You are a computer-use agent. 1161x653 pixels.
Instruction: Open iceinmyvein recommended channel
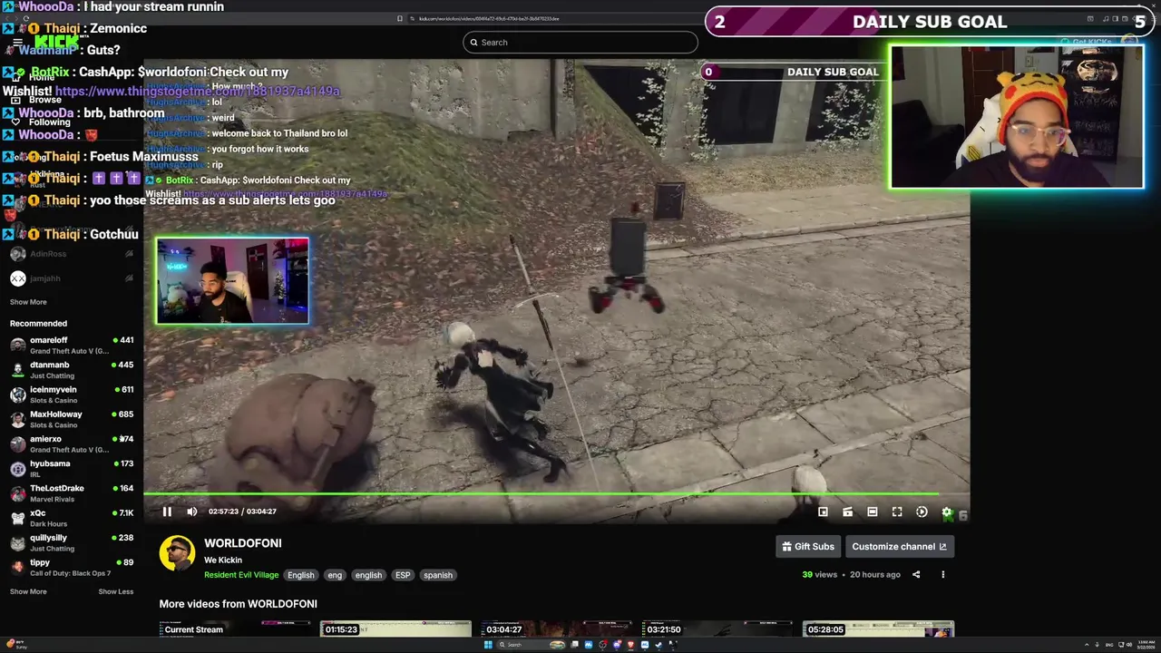pyautogui.click(x=72, y=395)
